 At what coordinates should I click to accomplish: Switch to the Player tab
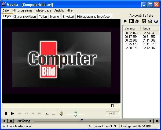click(x=7, y=16)
